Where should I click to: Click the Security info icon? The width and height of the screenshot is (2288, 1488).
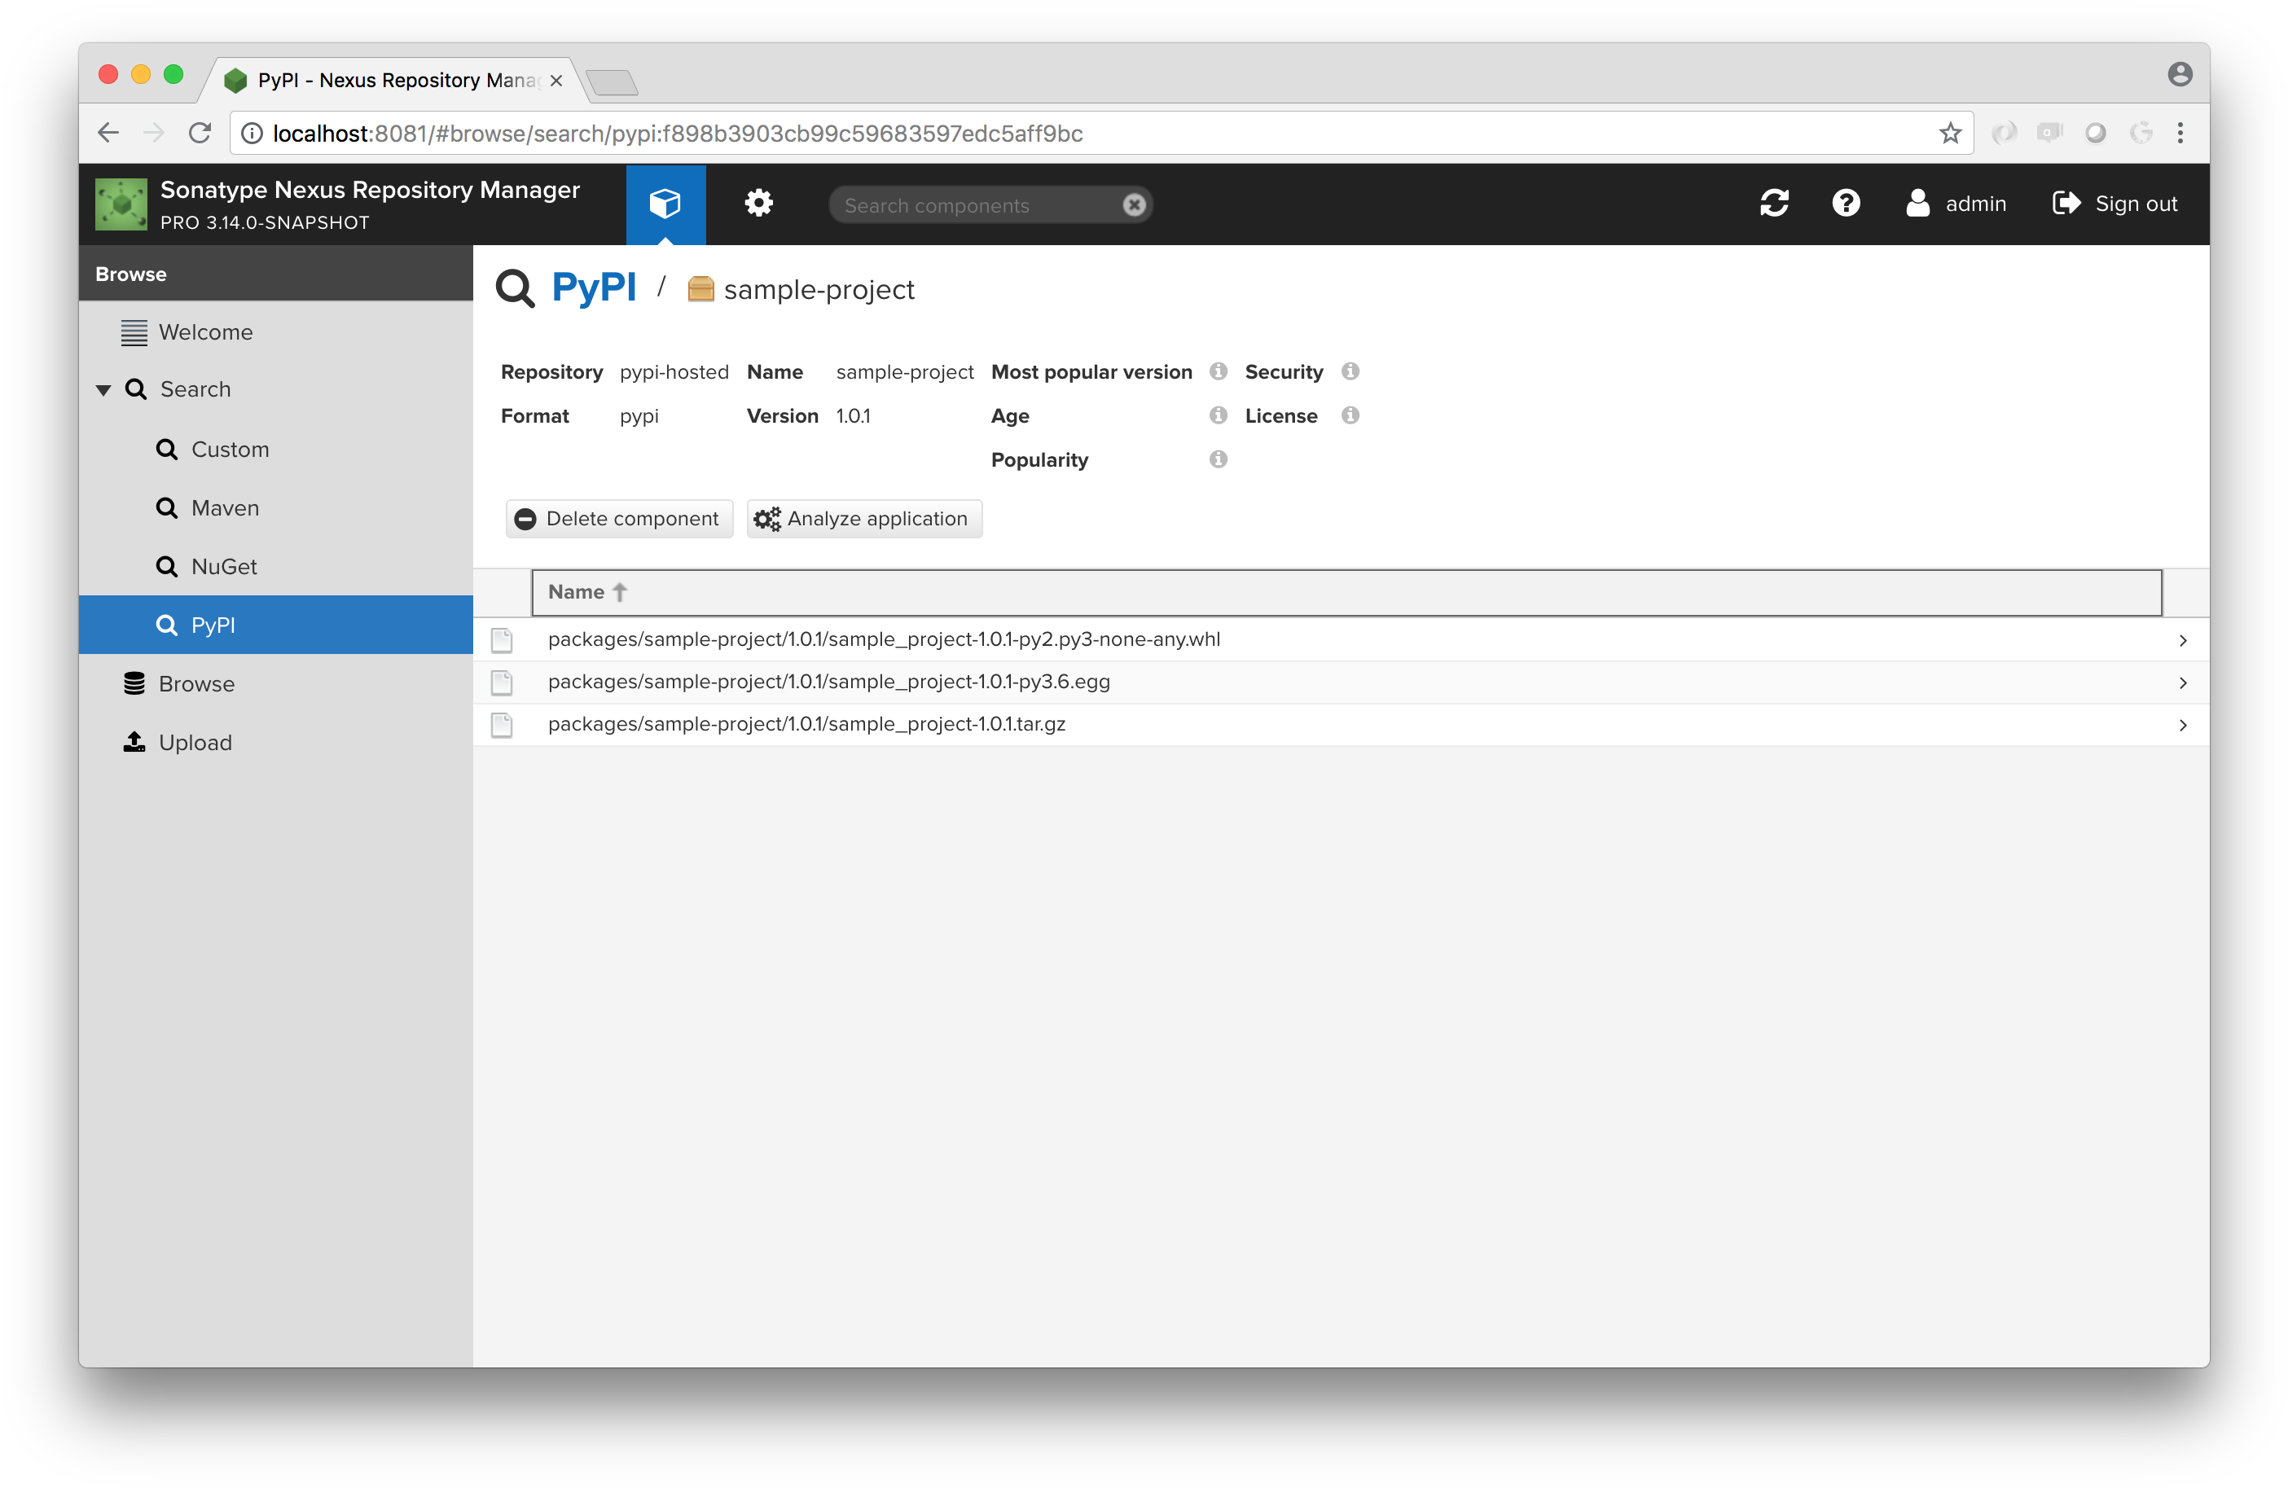point(1352,371)
